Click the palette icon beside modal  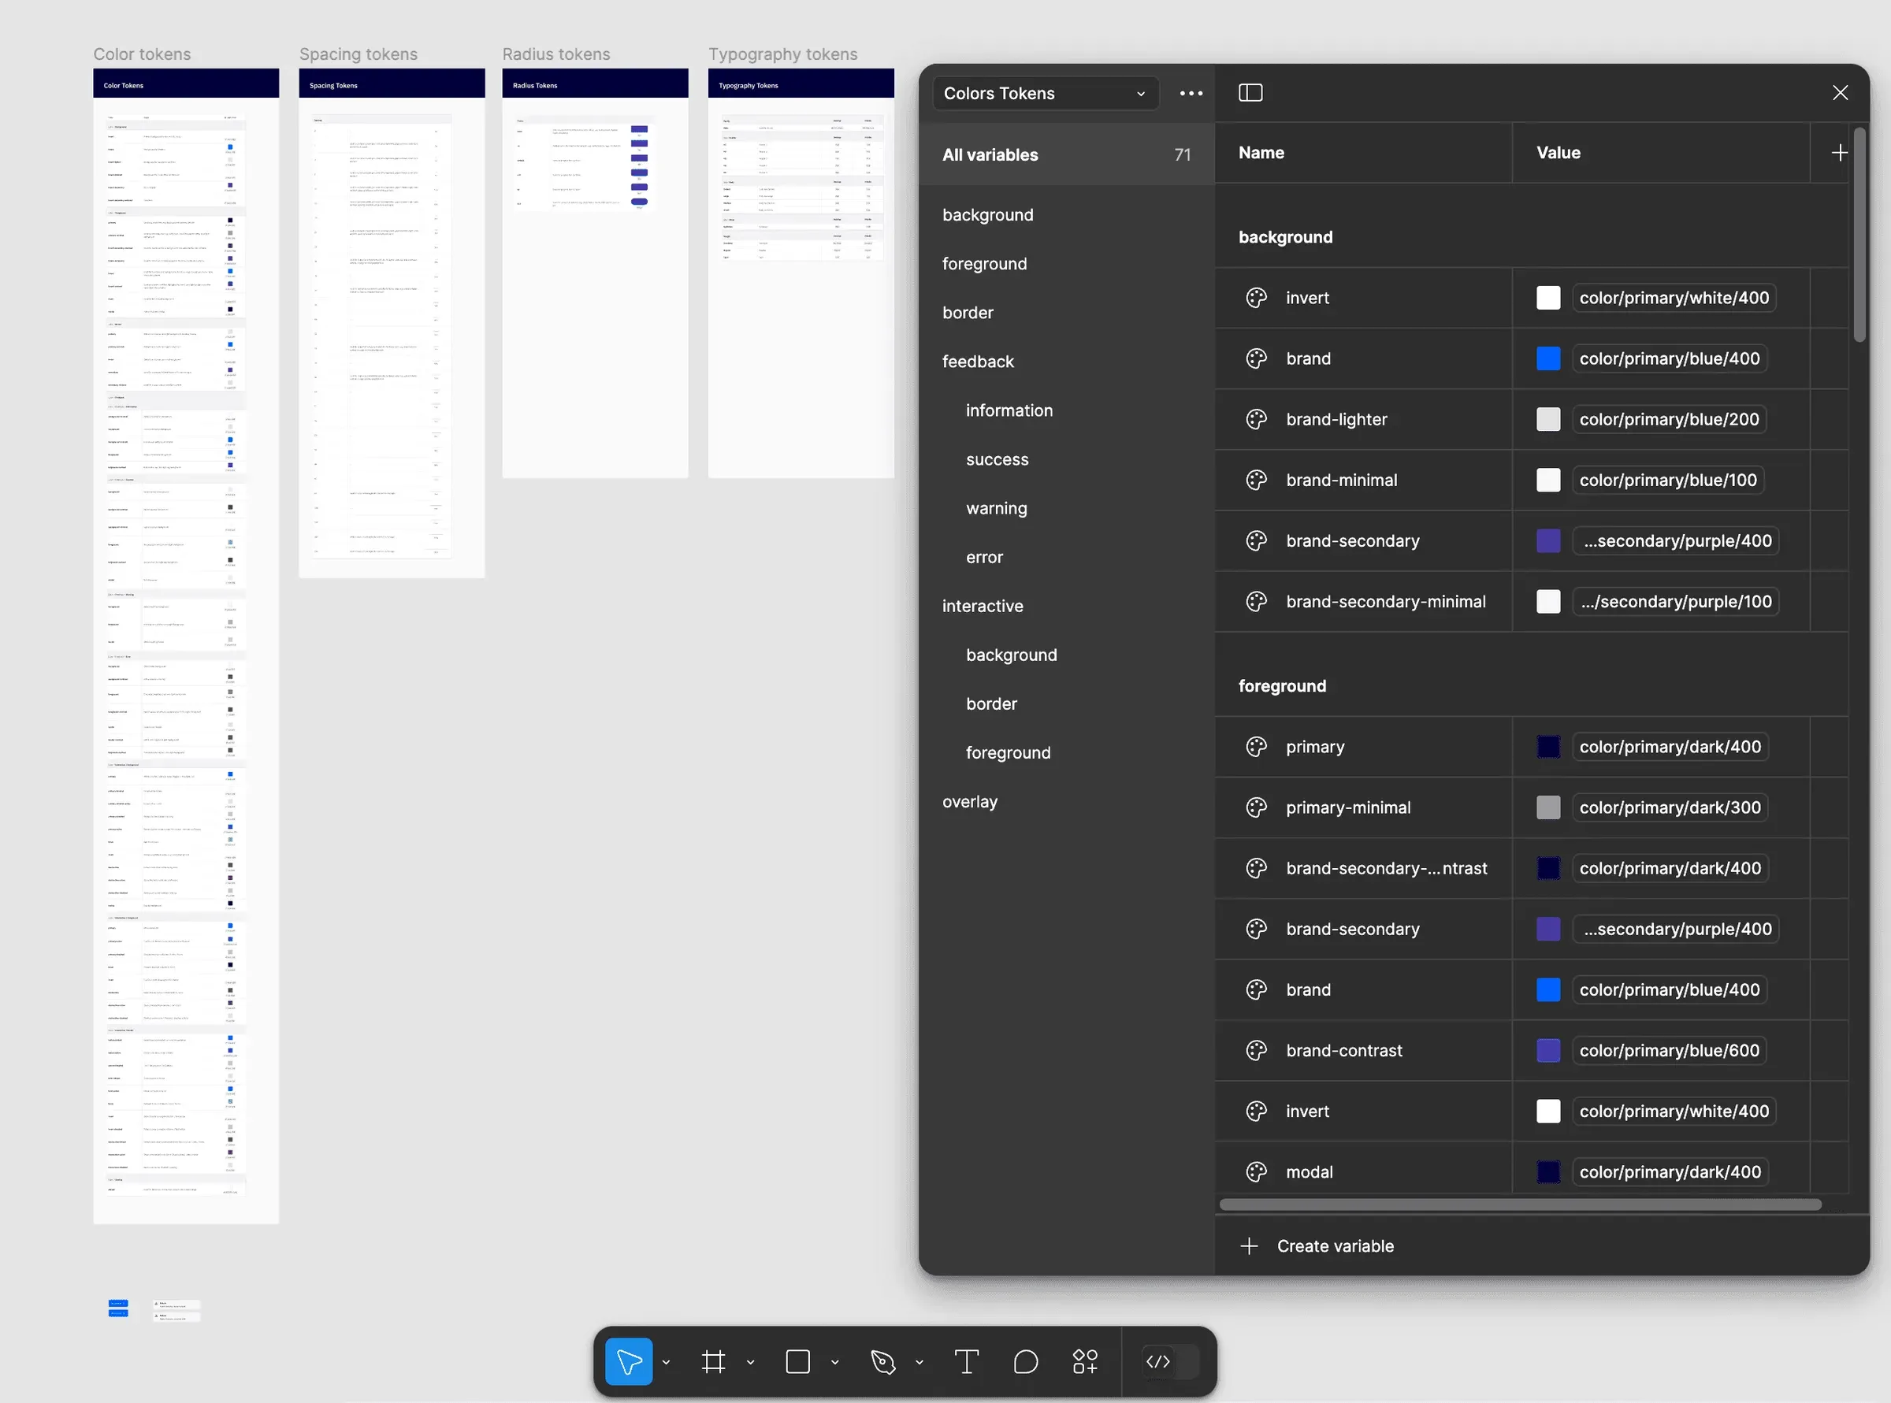tap(1257, 1172)
